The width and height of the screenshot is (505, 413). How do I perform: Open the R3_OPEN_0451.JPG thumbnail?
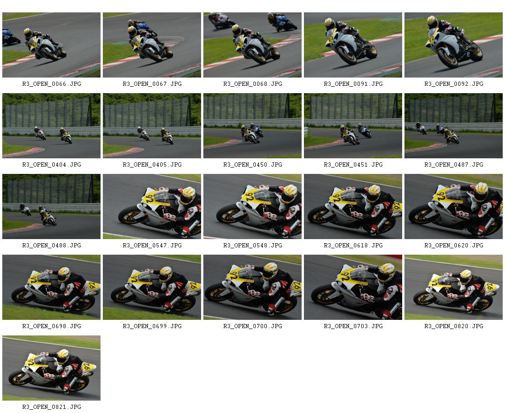tap(353, 126)
